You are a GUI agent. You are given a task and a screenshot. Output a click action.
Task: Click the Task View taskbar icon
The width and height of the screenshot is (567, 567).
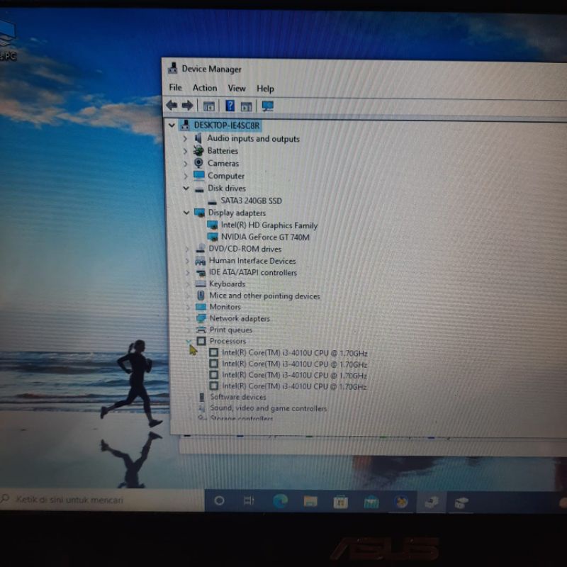tap(248, 500)
